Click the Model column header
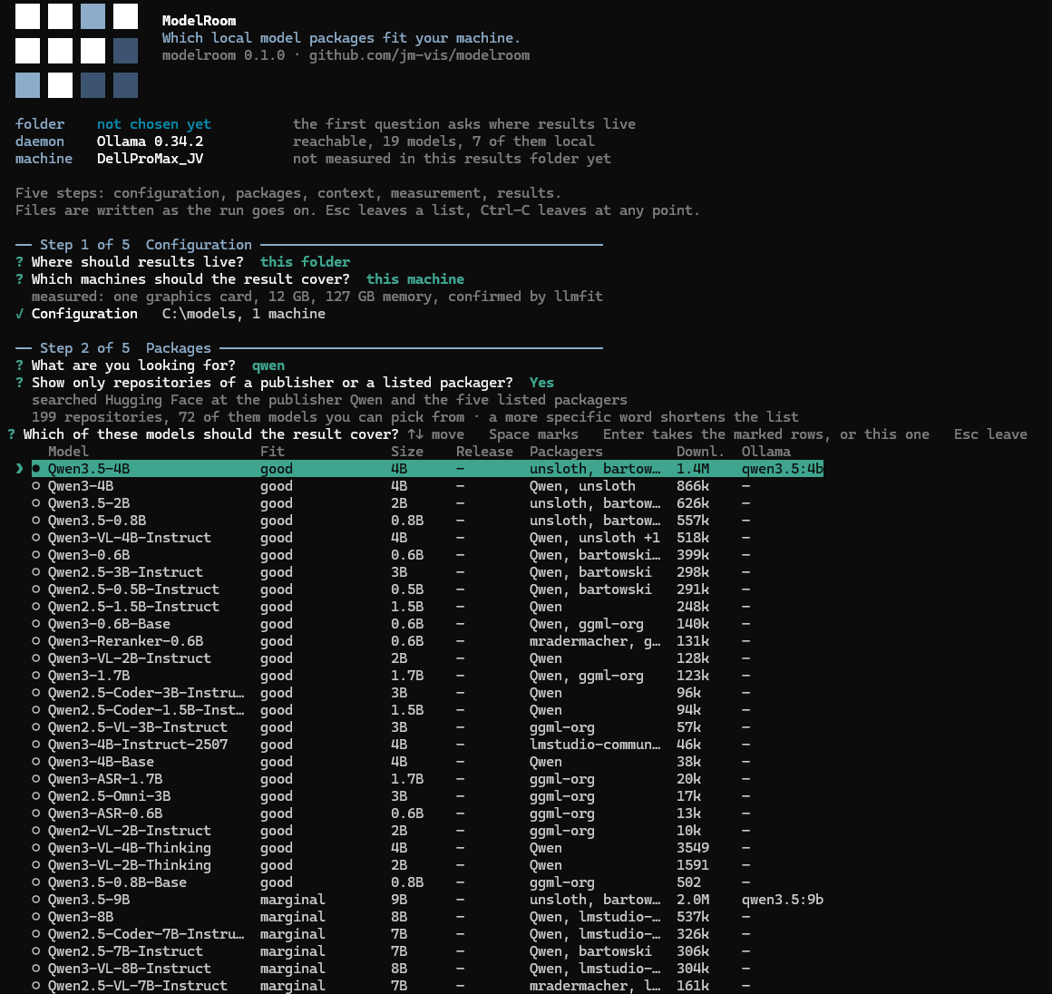1052x994 pixels. [x=68, y=452]
